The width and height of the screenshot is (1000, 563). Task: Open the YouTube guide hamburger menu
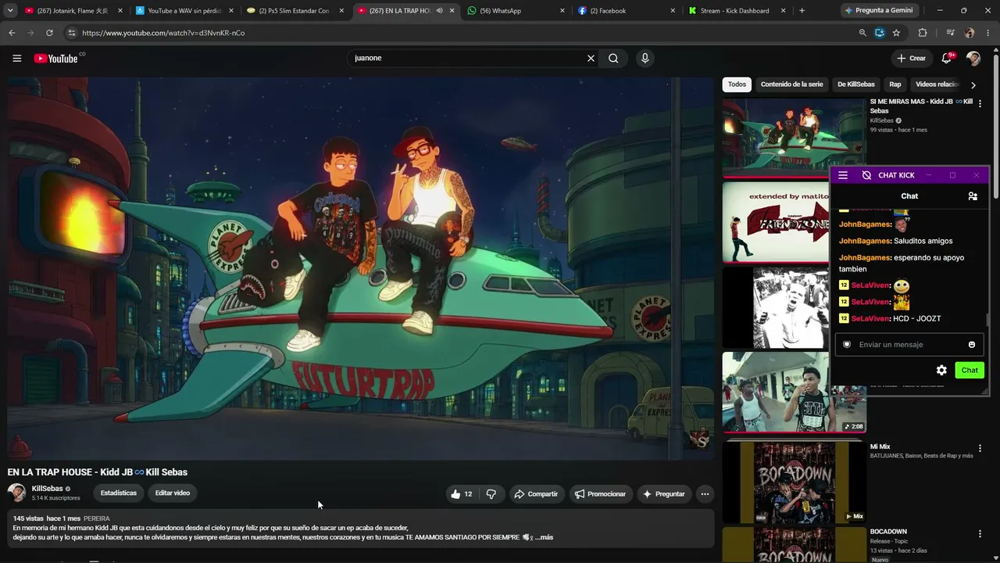pos(16,58)
